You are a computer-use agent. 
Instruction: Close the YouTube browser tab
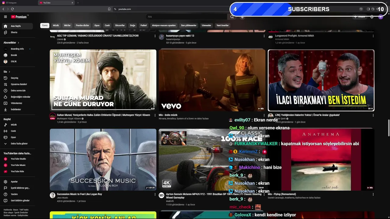tap(72, 3)
